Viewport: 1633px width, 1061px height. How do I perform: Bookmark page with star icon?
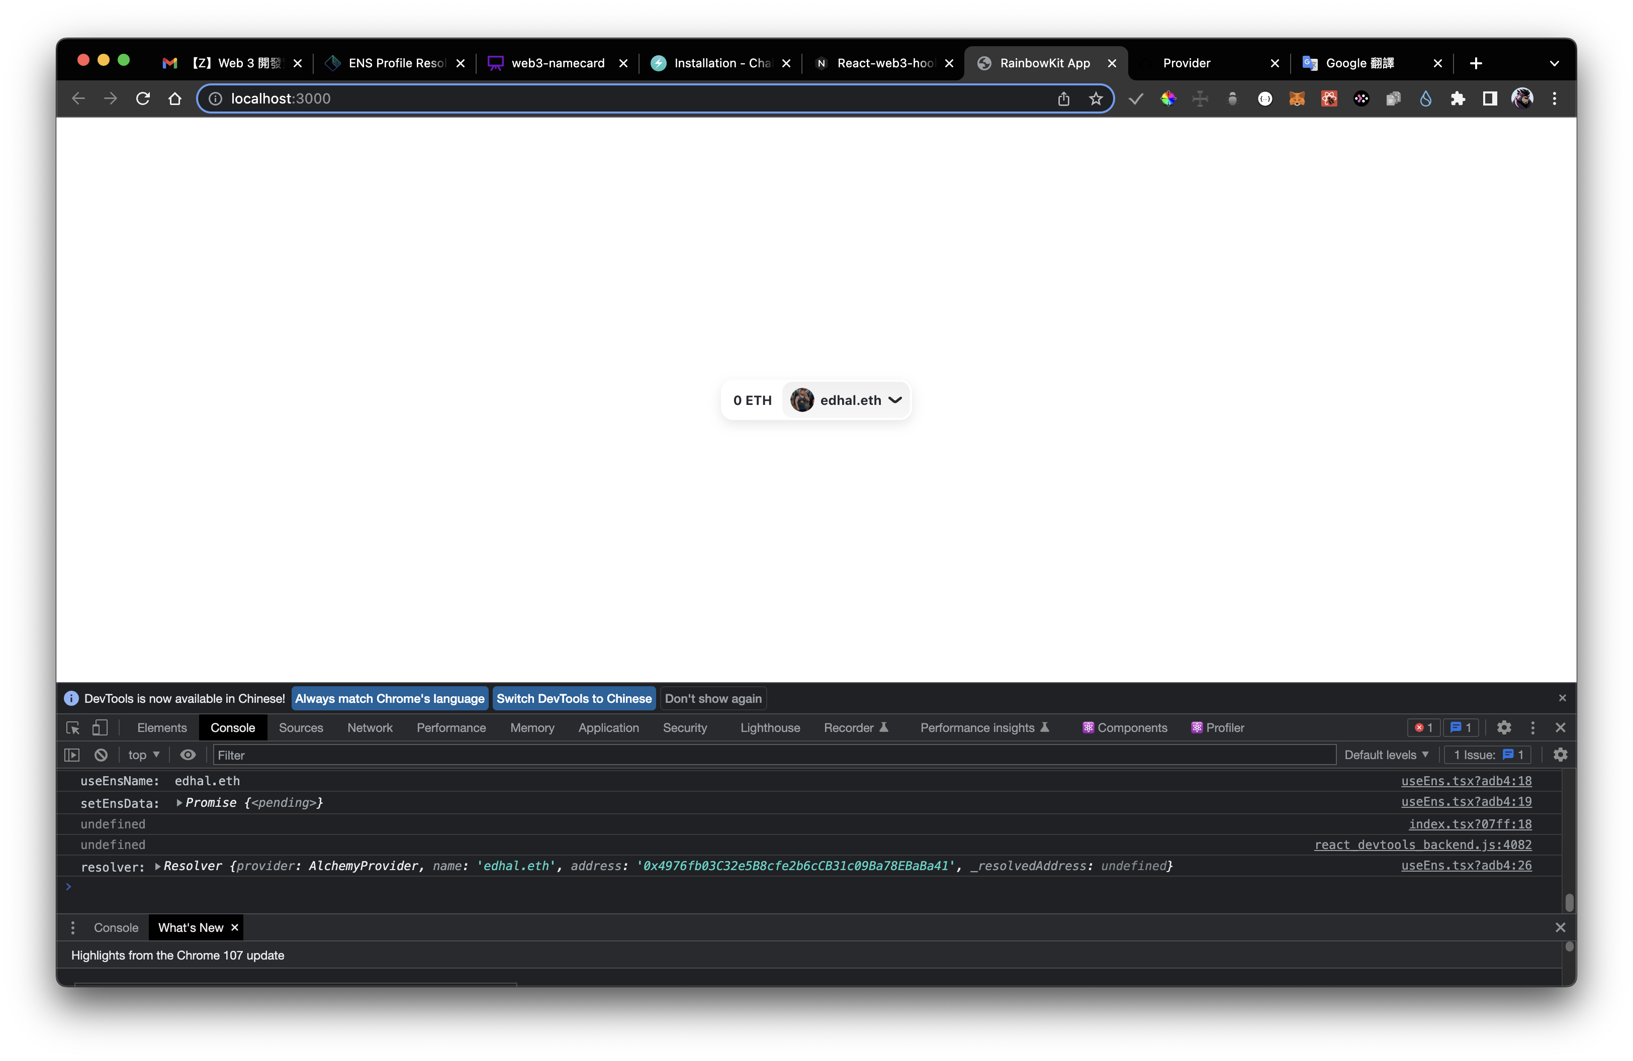(x=1096, y=98)
